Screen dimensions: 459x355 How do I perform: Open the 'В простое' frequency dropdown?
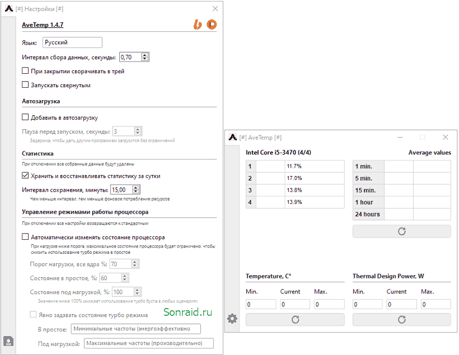[136, 329]
